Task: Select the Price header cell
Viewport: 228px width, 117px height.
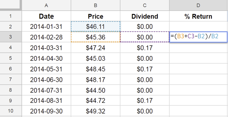Action: point(96,16)
